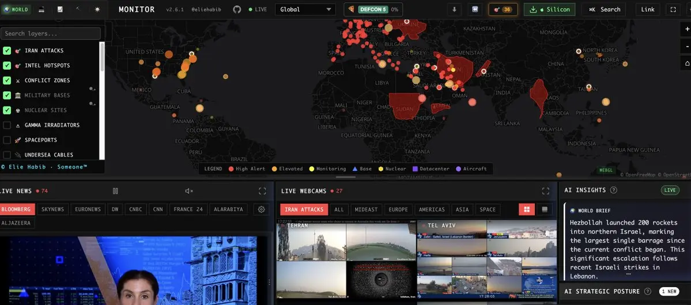The height and width of the screenshot is (305, 691).
Task: Open the Global region dropdown
Action: pos(305,9)
